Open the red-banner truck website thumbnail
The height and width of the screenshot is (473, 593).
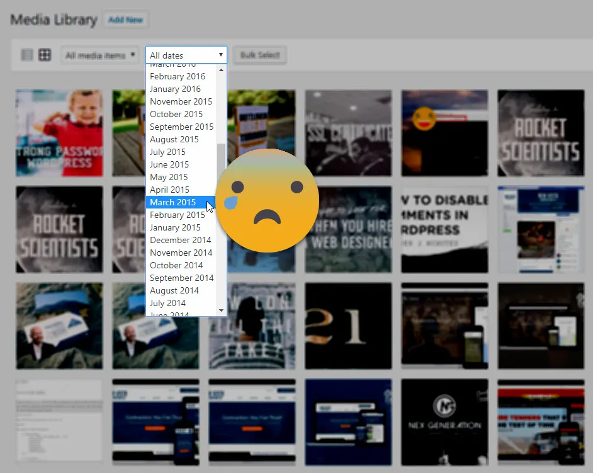click(x=541, y=422)
